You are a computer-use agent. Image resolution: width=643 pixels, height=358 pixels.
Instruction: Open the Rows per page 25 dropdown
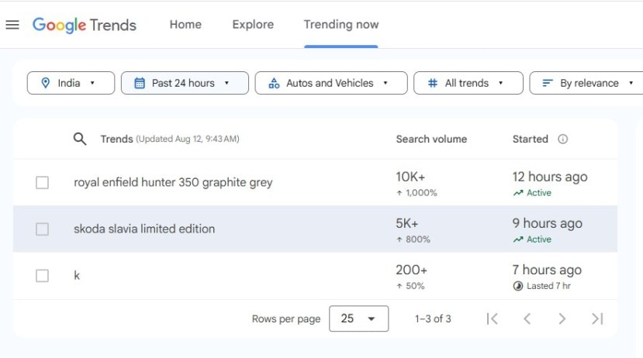pyautogui.click(x=359, y=318)
